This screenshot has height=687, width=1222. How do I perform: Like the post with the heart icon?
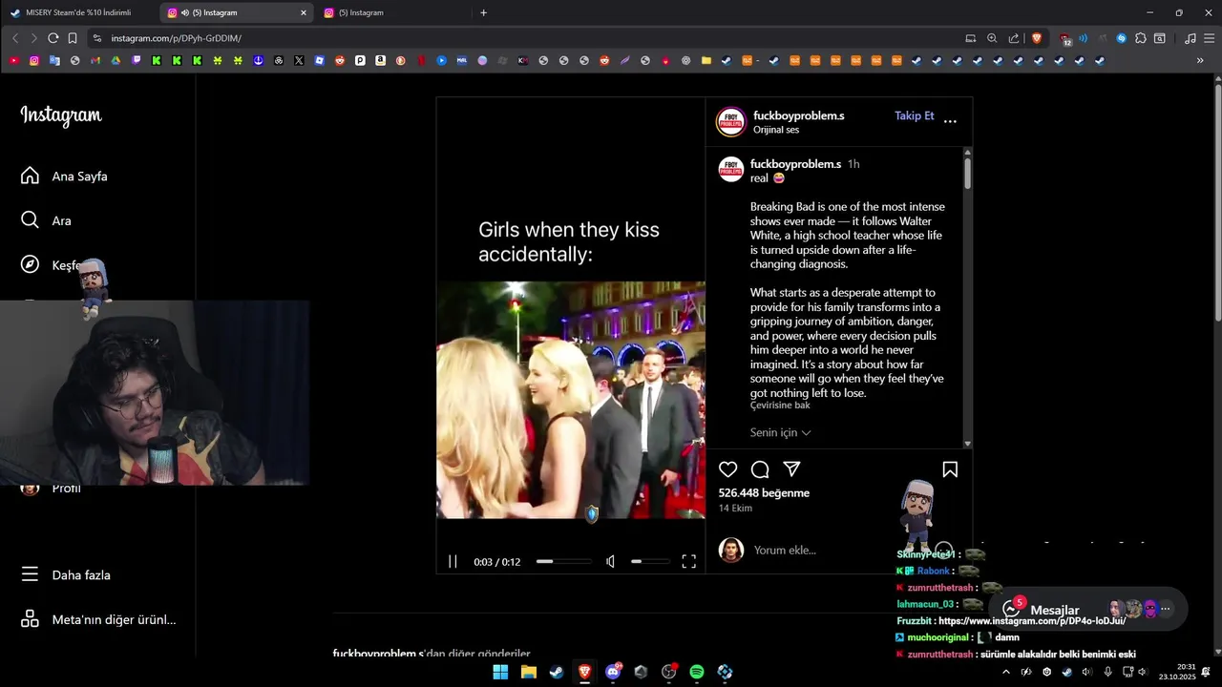[x=728, y=469]
